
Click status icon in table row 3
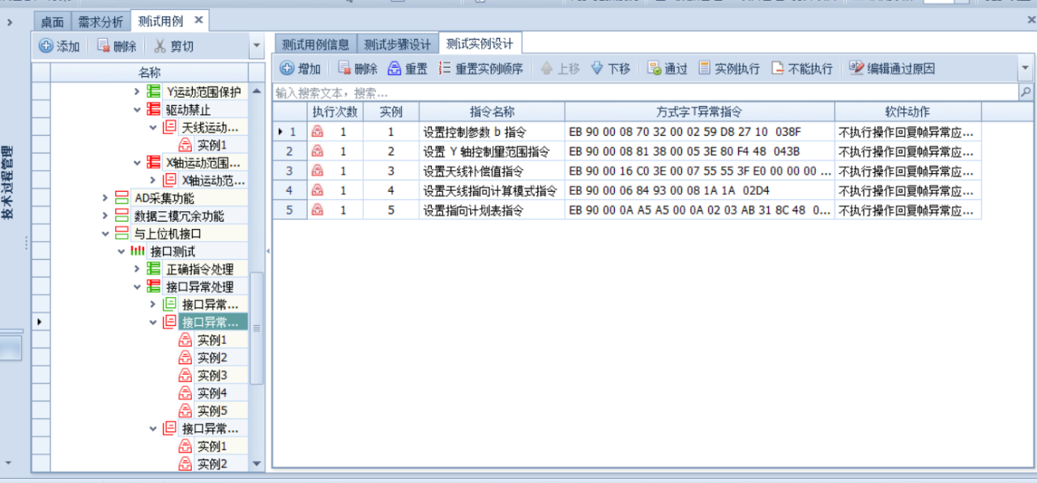[318, 170]
